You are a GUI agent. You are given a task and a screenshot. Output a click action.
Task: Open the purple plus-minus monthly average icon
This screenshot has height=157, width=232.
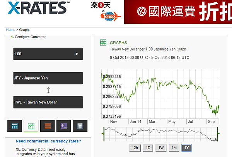click(64, 126)
